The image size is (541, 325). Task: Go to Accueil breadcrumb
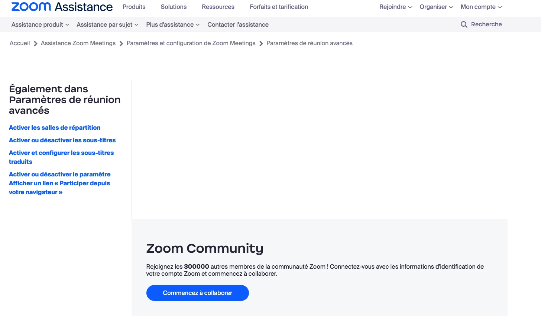20,43
